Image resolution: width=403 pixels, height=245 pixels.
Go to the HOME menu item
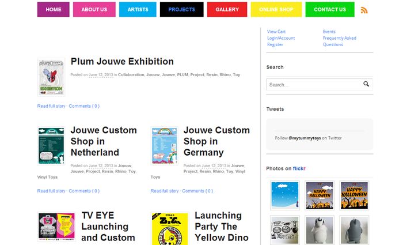(x=53, y=10)
